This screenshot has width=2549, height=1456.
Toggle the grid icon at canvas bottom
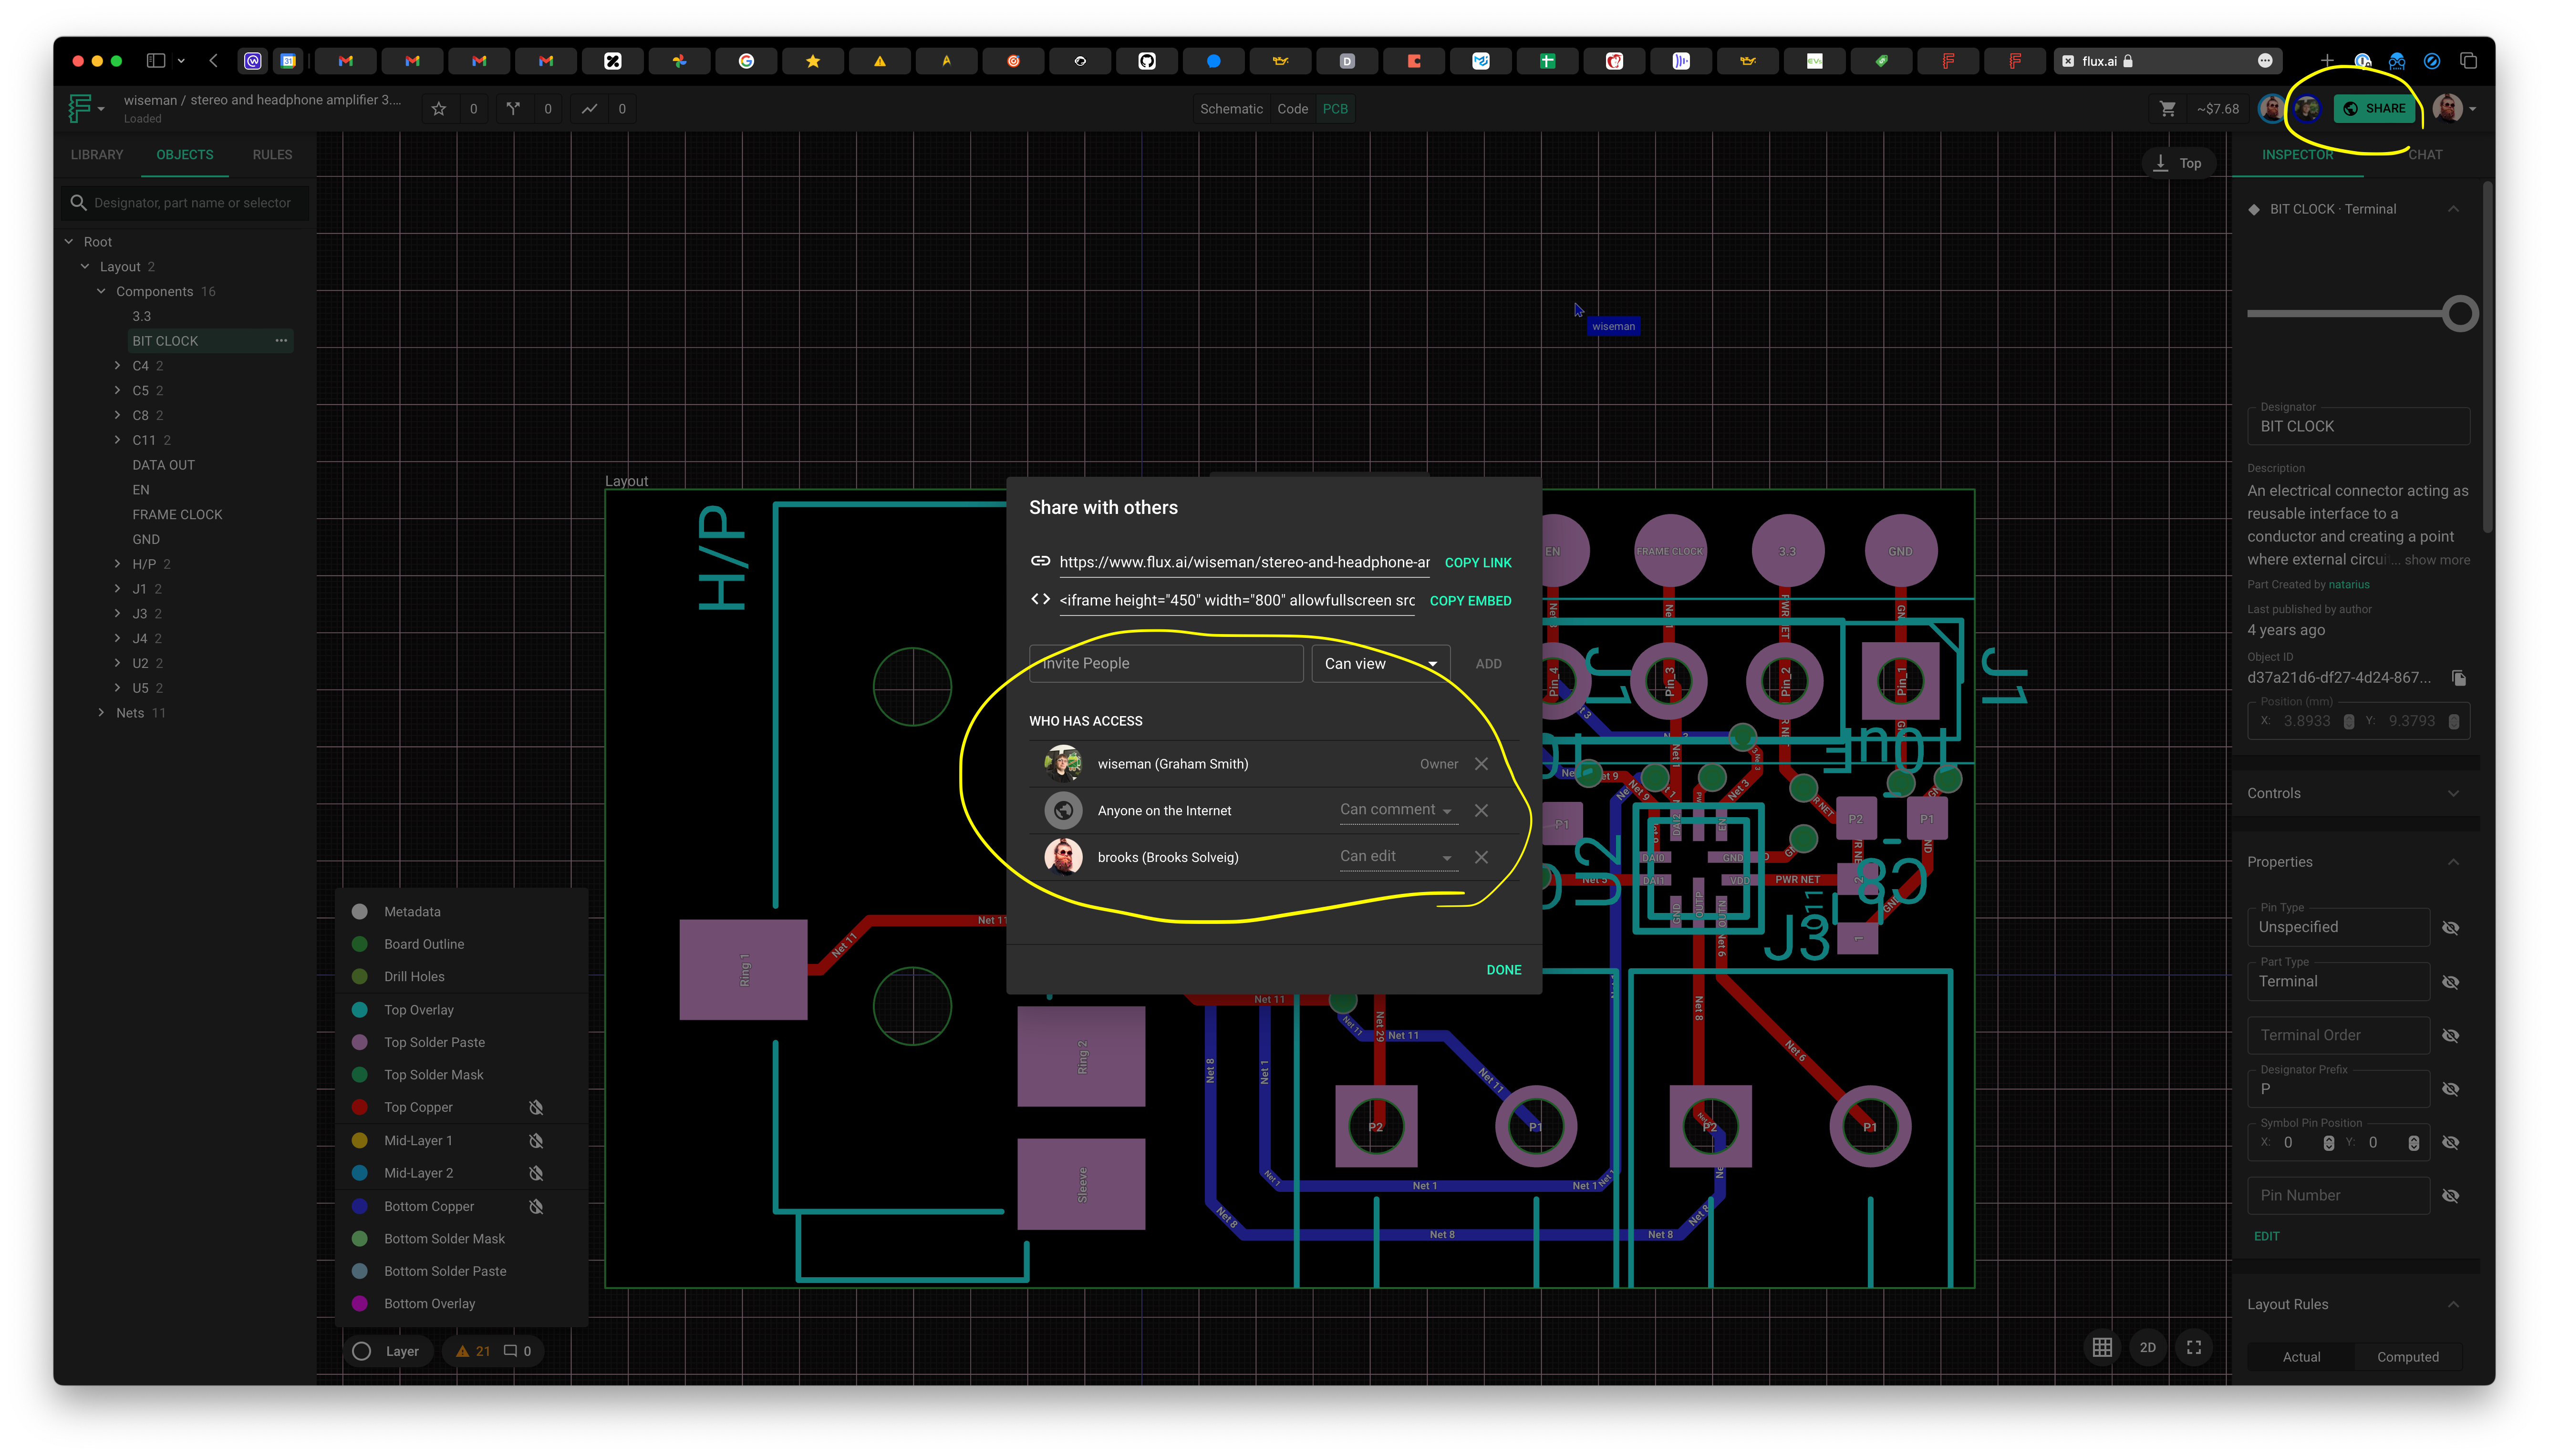(x=2102, y=1348)
